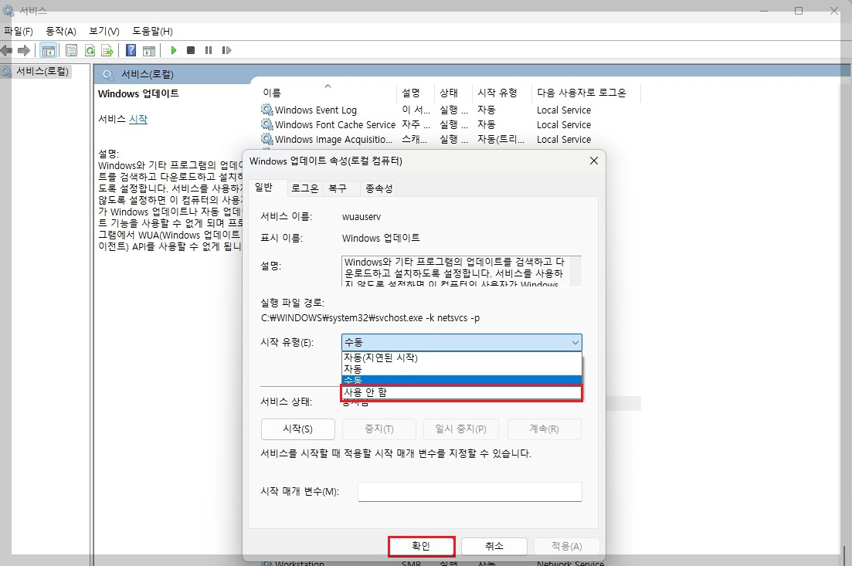
Task: Choose 자동 from startup type list
Action: 462,369
